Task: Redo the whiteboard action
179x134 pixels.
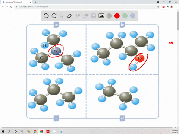Action: tap(54, 16)
